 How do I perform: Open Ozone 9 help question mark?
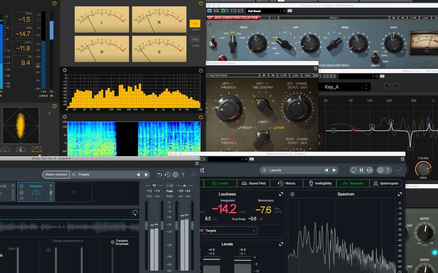(x=183, y=175)
